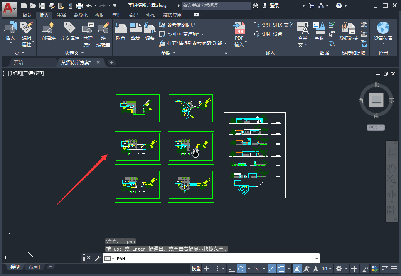Click the viewport label [俯视]
Image resolution: width=401 pixels, height=276 pixels.
click(15, 73)
